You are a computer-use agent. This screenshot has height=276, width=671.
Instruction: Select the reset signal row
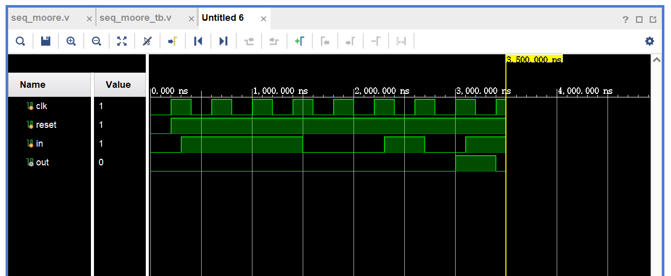coord(46,125)
